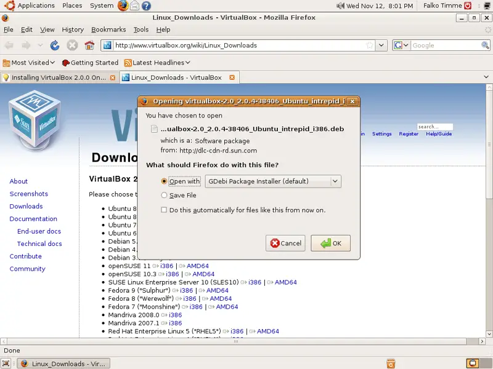Image resolution: width=493 pixels, height=369 pixels.
Task: Go to Home page icon
Action: coord(89,46)
